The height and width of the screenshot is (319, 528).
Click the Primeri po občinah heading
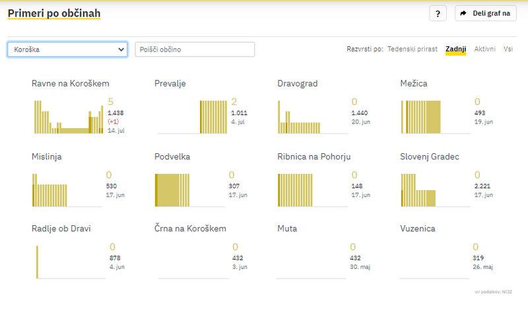(54, 13)
